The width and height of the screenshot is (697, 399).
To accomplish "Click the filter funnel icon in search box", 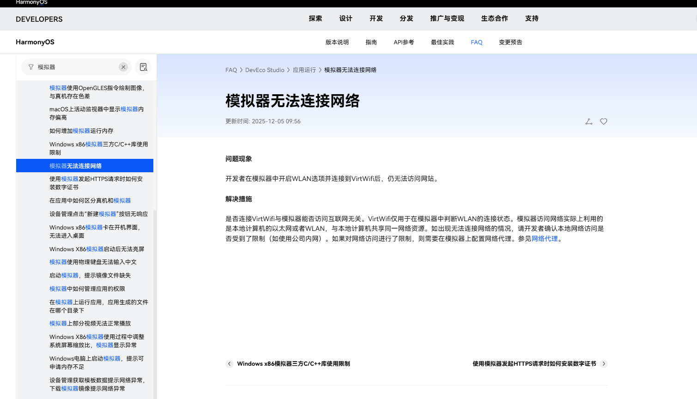I will coord(31,67).
